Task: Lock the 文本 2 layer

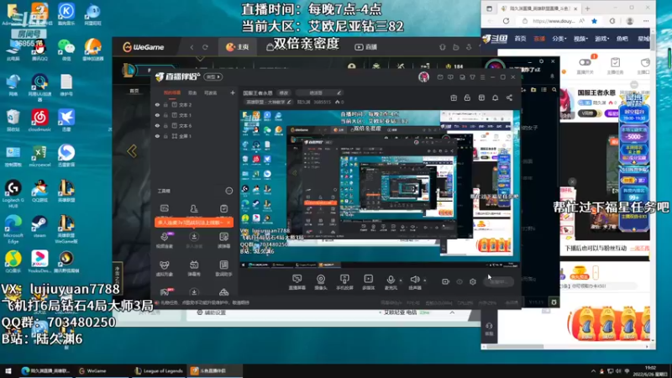Action: coord(165,104)
